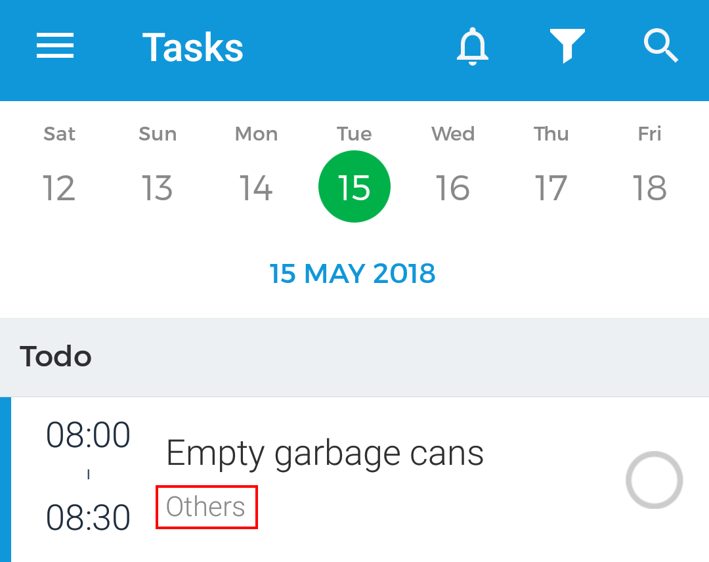Screen dimensions: 709x562
Task: Click the 08:30 end time
Action: tap(88, 517)
